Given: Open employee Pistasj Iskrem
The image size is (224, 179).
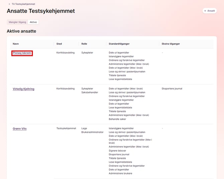Looking at the screenshot, I should (x=22, y=53).
